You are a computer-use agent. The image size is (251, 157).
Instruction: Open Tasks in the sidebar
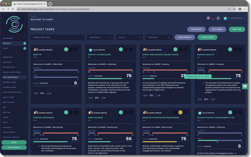(14, 48)
